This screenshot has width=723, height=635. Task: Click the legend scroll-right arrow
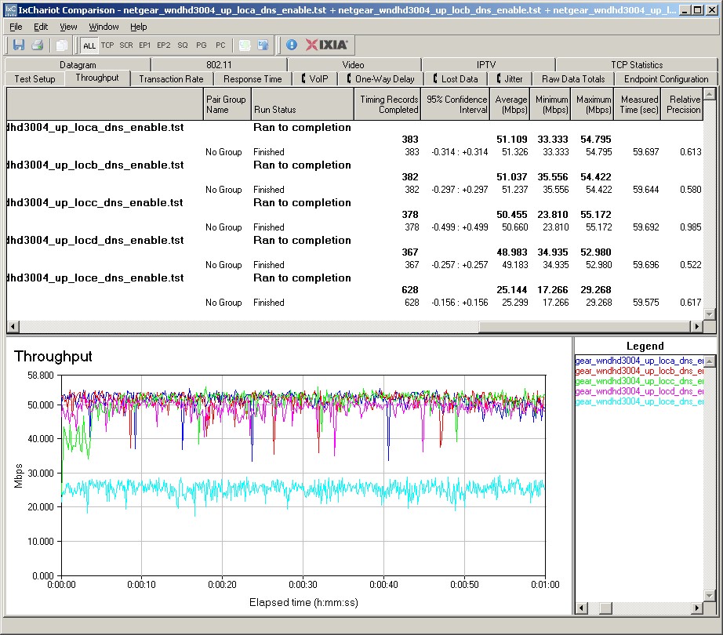tap(696, 608)
